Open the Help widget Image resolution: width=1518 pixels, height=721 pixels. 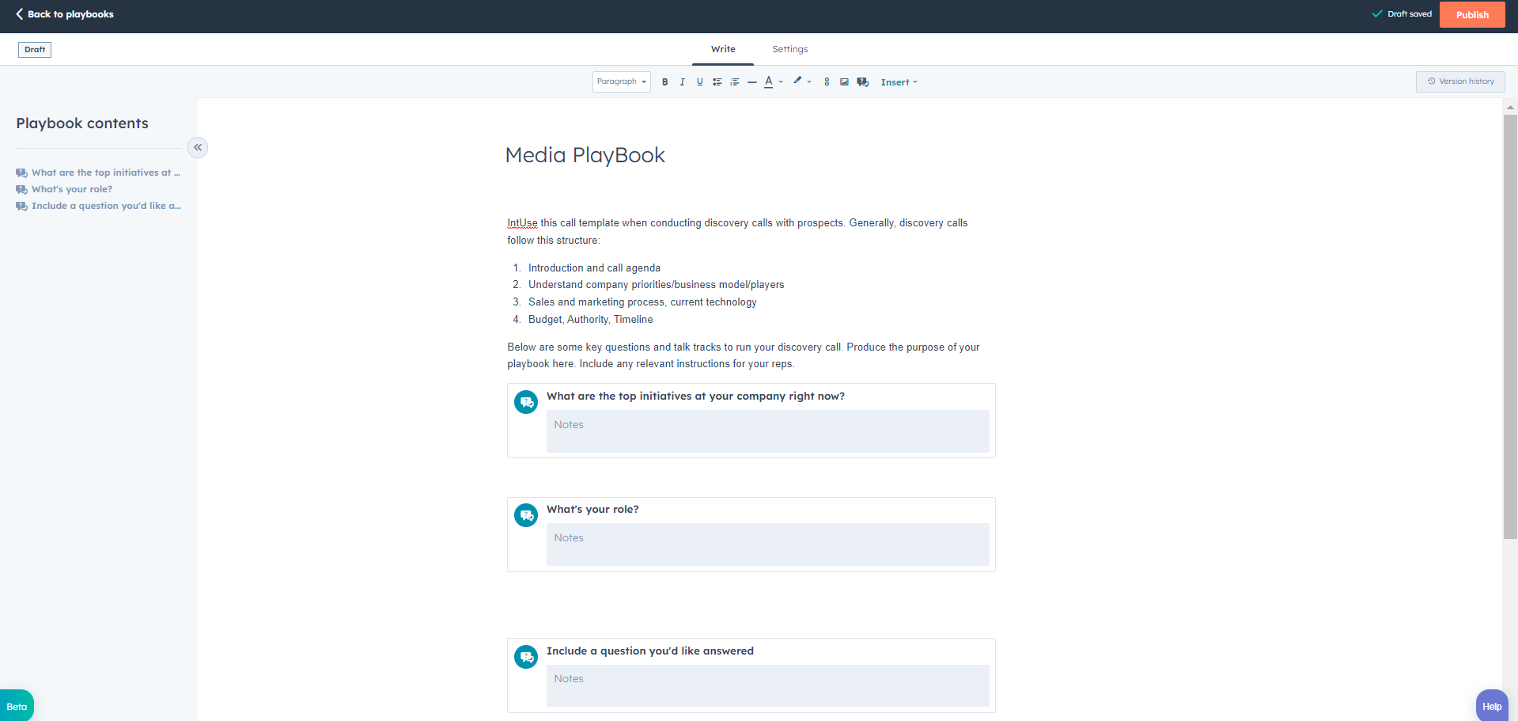point(1490,705)
